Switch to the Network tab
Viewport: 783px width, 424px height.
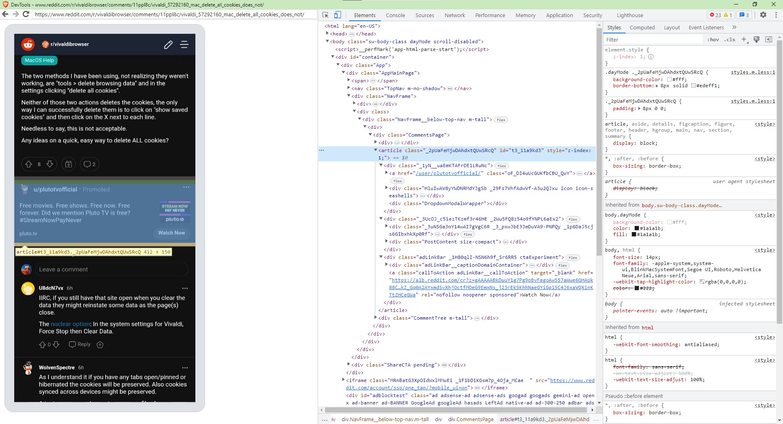coord(454,15)
